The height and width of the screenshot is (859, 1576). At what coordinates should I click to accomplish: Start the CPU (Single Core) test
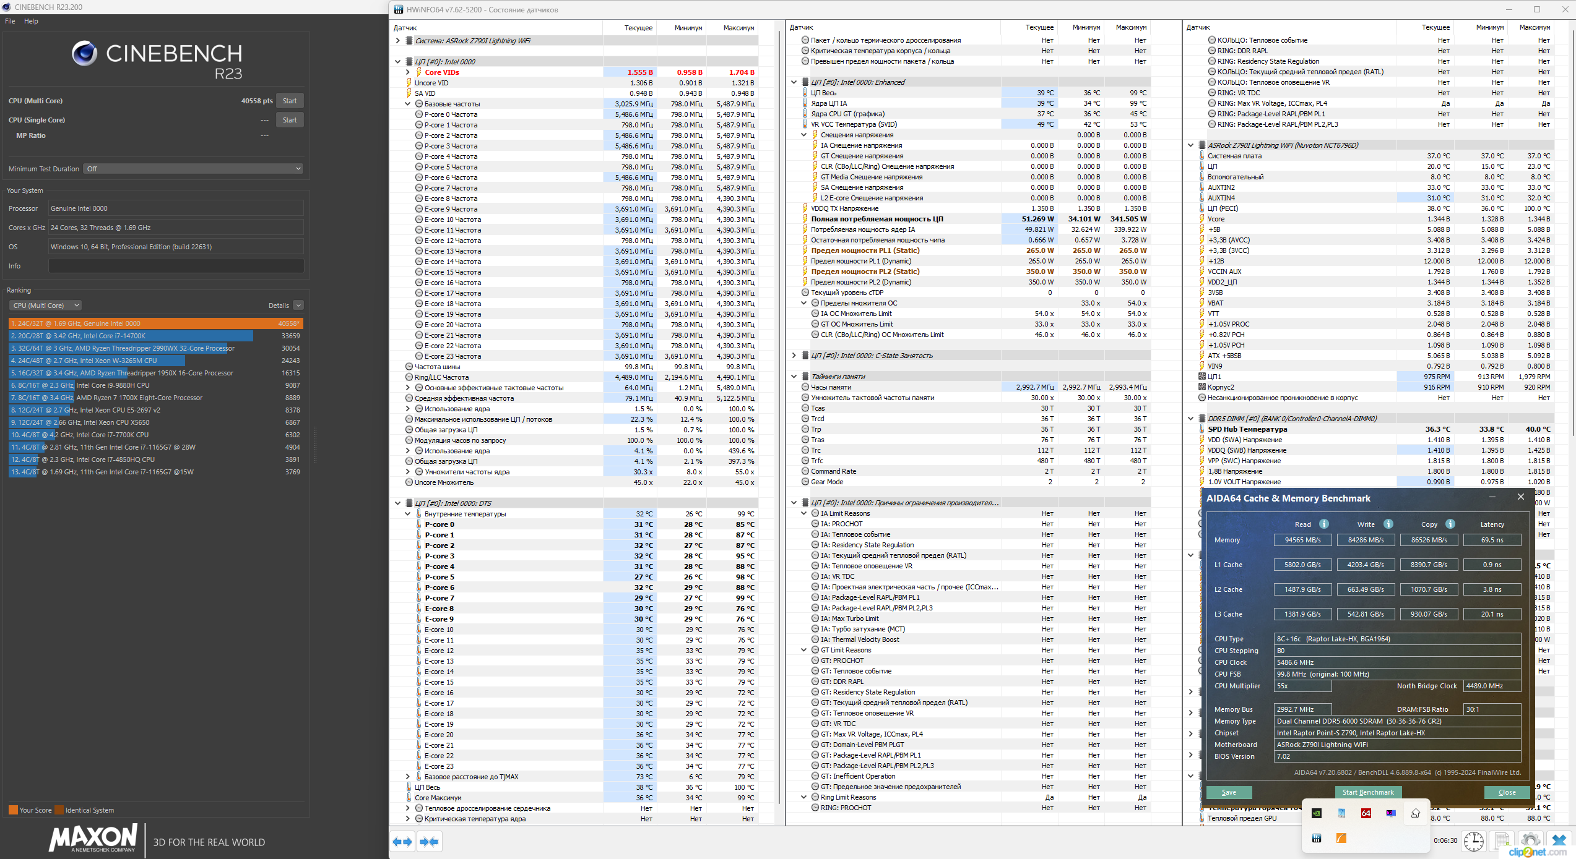tap(289, 120)
